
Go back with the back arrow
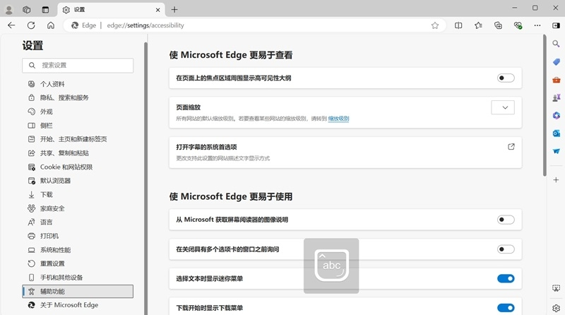(x=11, y=25)
